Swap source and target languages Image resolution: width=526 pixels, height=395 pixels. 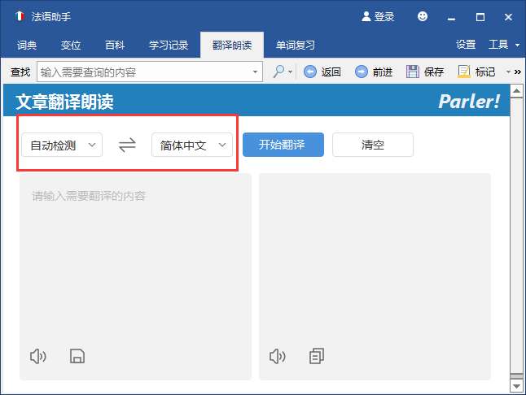click(x=127, y=145)
